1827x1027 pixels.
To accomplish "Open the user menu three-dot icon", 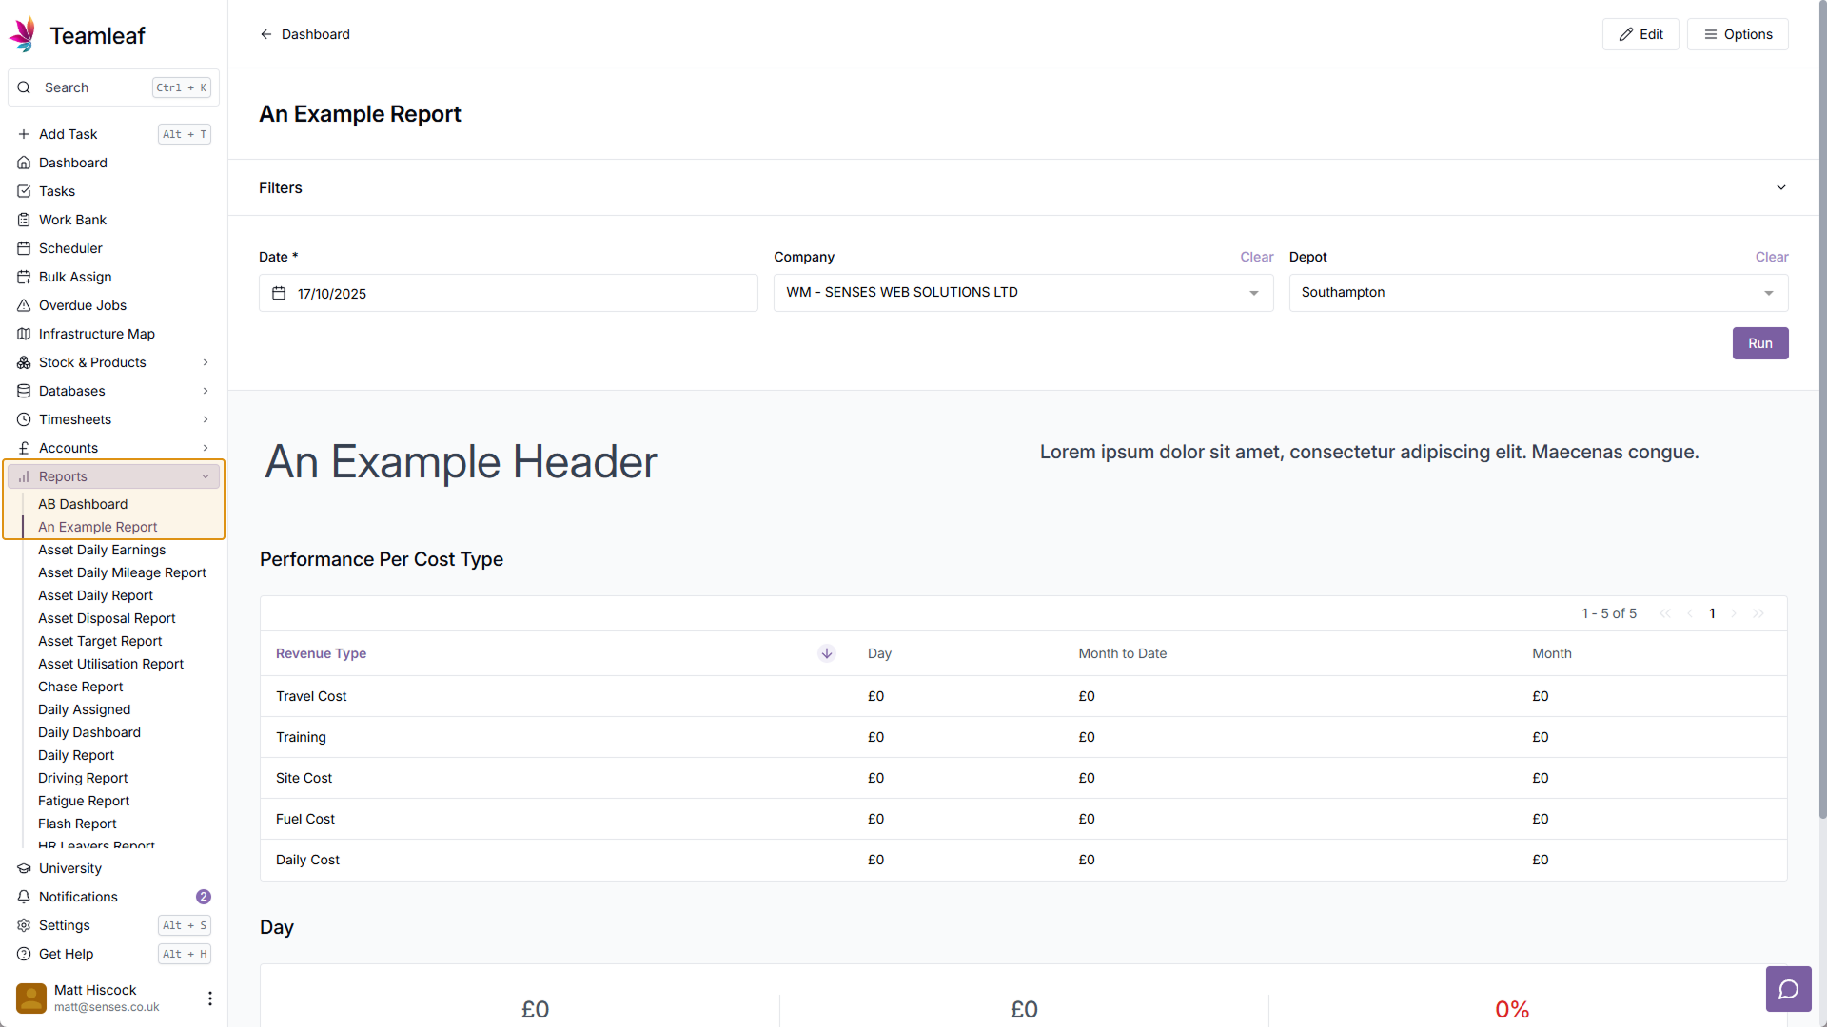I will pyautogui.click(x=209, y=998).
